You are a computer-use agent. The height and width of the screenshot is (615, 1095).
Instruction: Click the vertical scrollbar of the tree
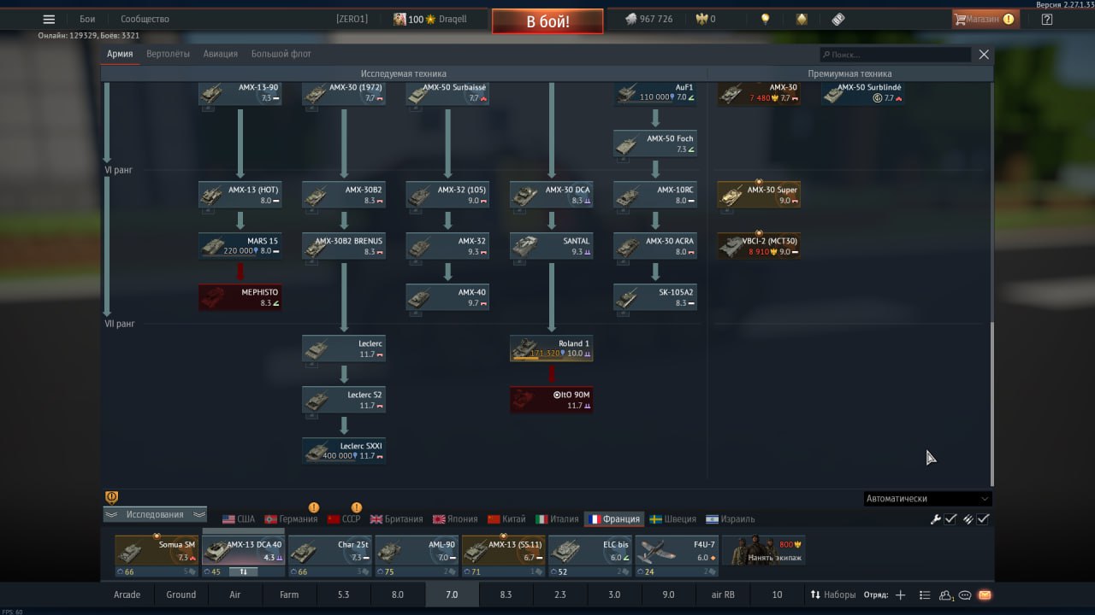(x=991, y=403)
